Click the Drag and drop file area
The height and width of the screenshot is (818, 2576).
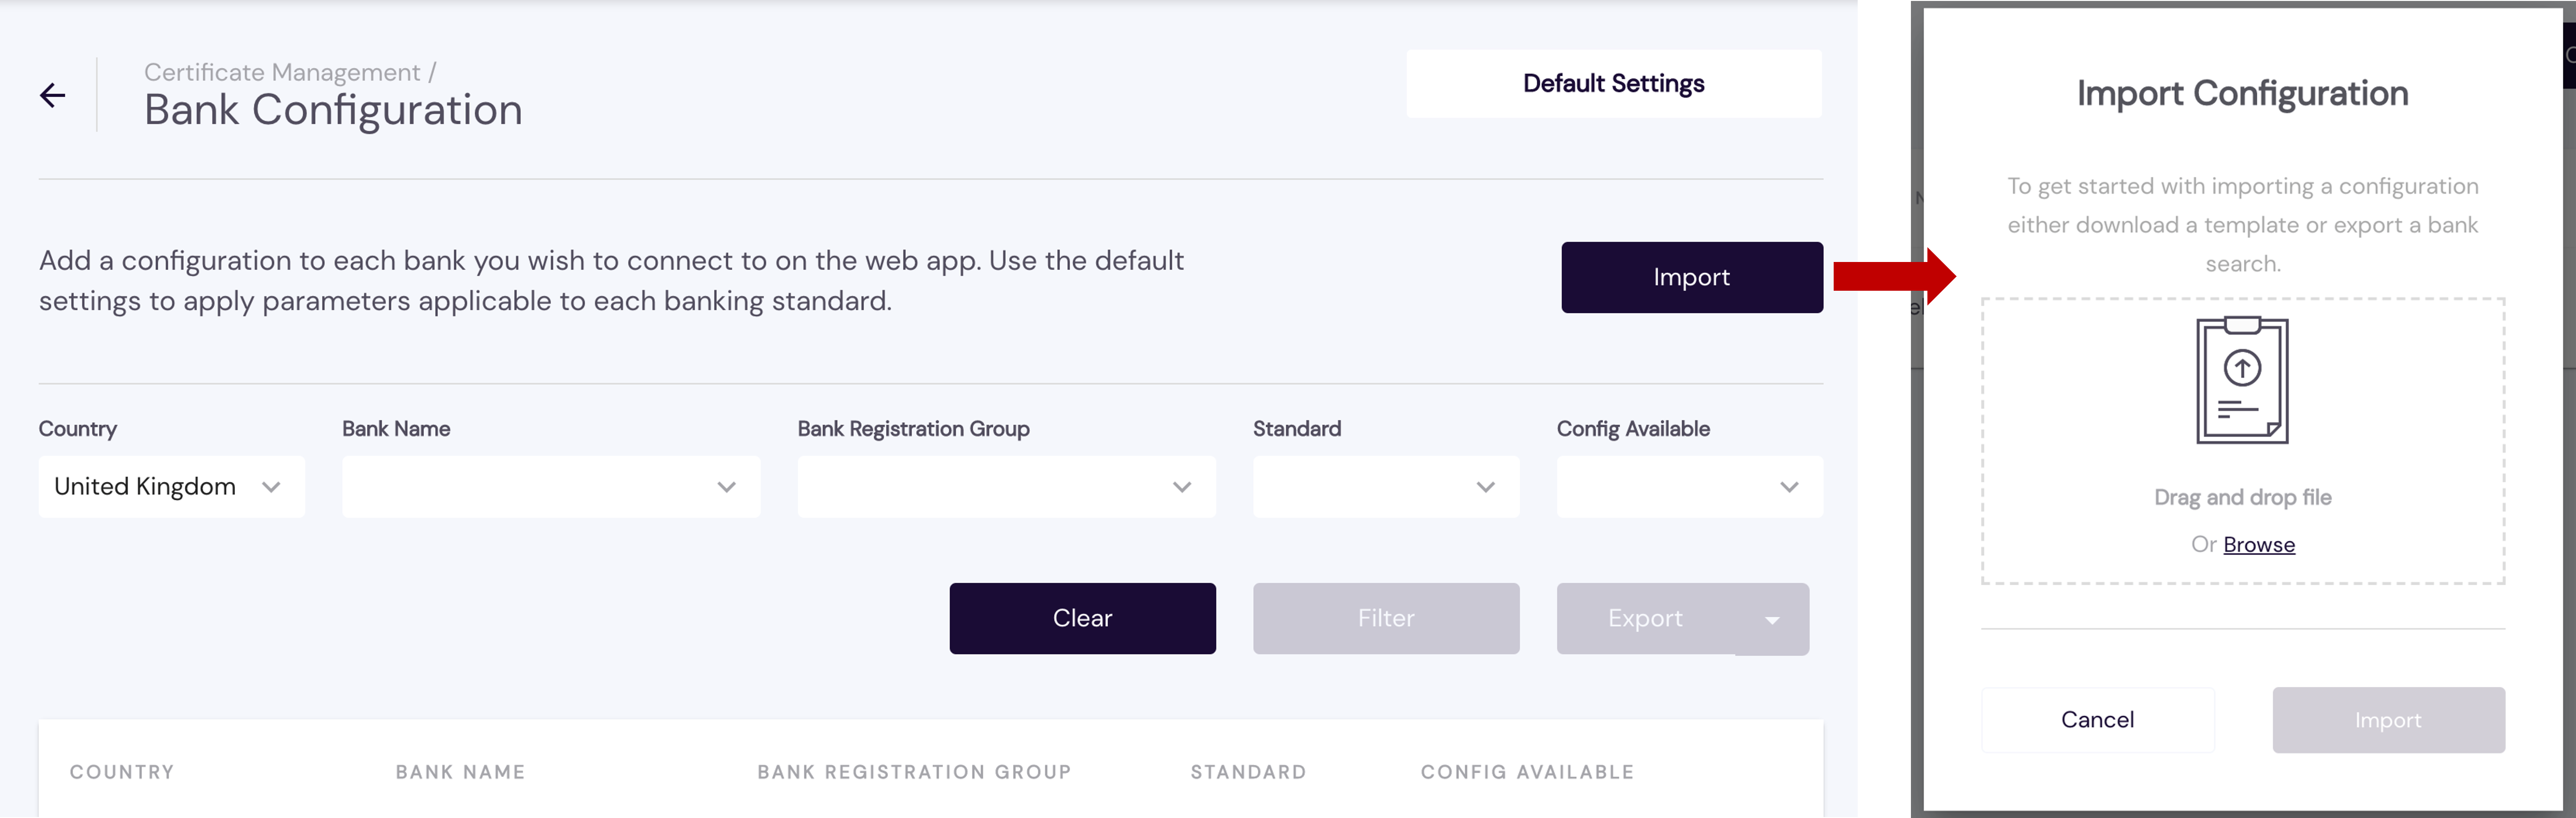pos(2242,497)
